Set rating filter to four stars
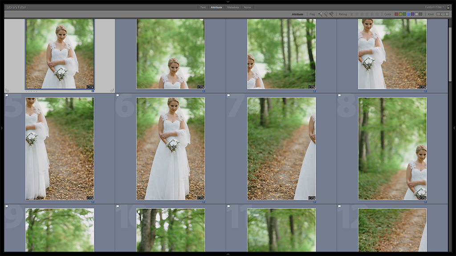This screenshot has width=456, height=256. tap(372, 14)
